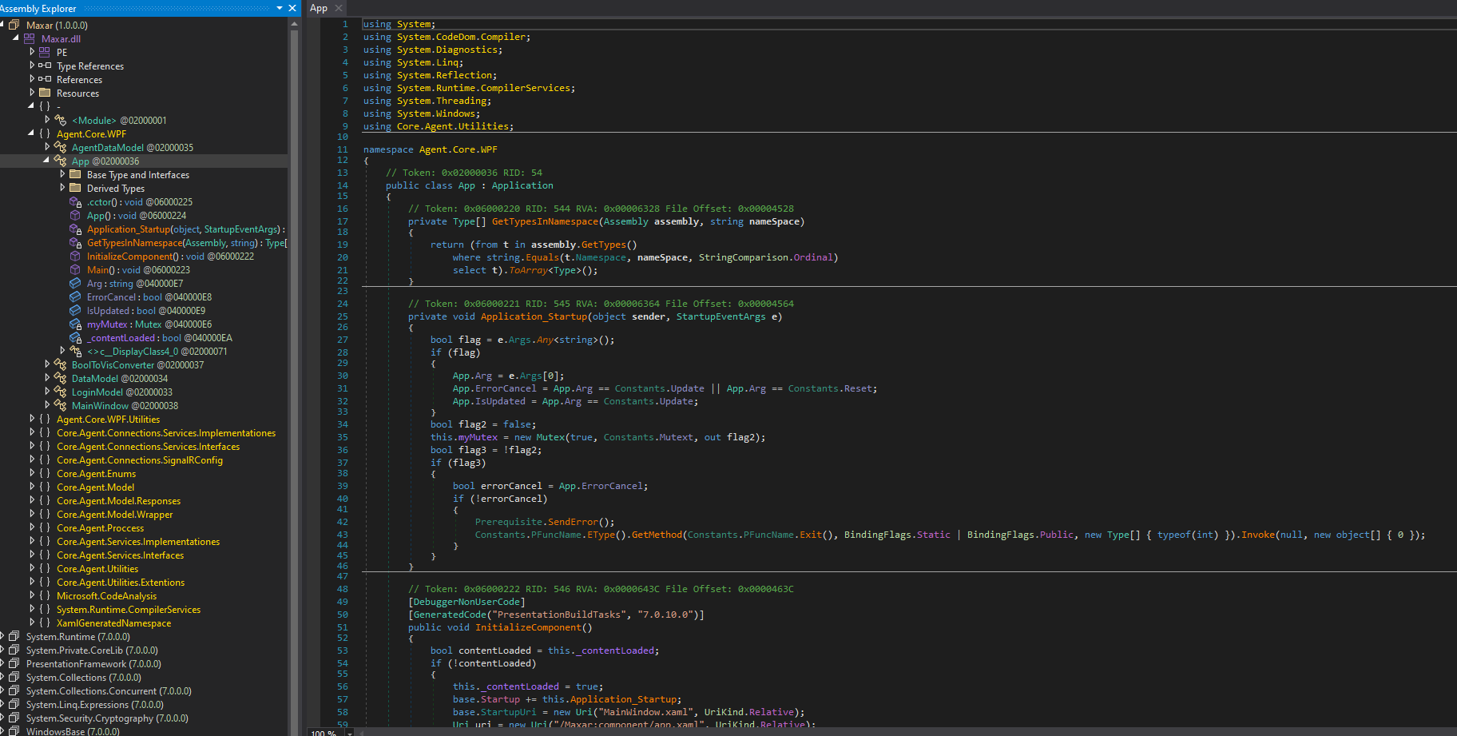Click the Derived Types folder icon

click(75, 188)
